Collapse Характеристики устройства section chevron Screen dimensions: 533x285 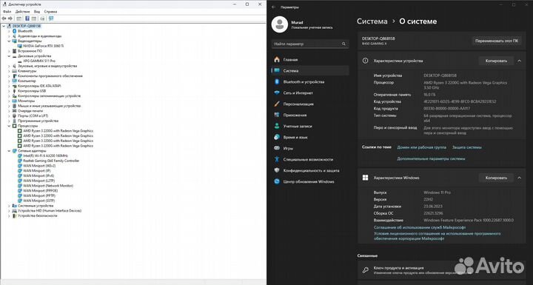click(520, 61)
